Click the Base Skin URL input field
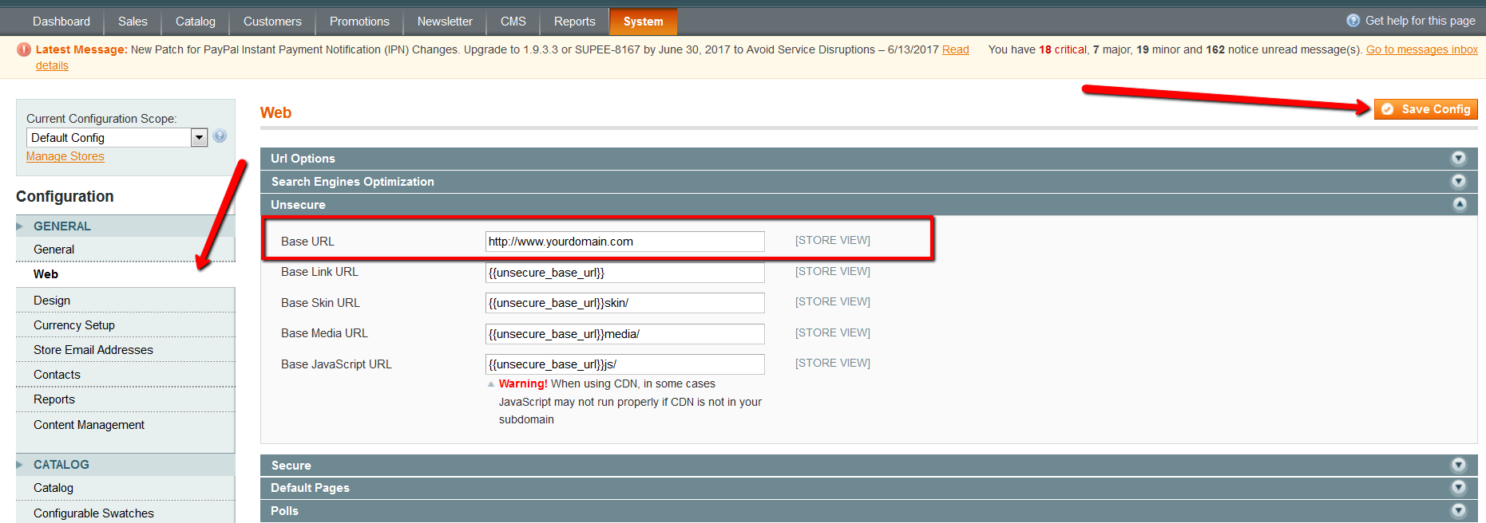The image size is (1486, 523). click(x=625, y=303)
